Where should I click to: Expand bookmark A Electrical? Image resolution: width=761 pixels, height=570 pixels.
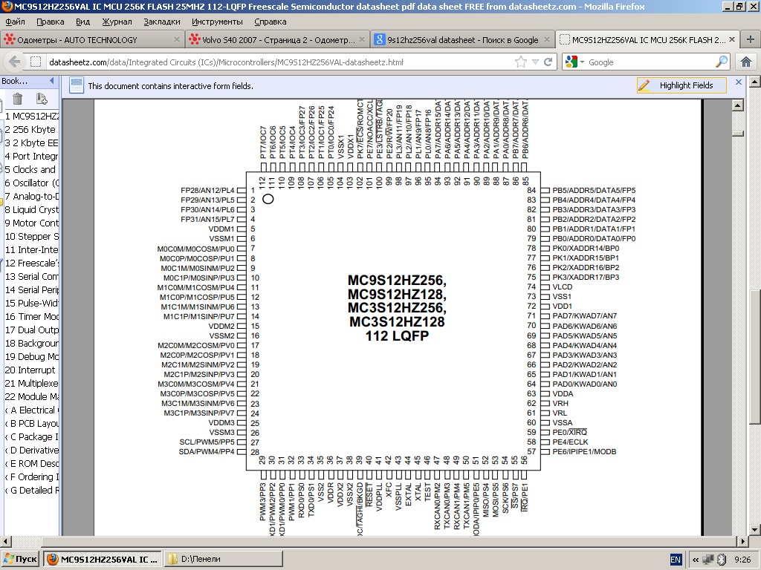6,410
